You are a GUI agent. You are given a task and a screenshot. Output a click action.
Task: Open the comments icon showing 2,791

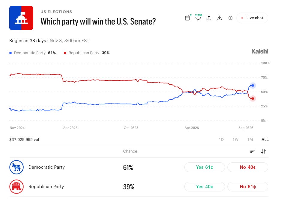[198, 18]
